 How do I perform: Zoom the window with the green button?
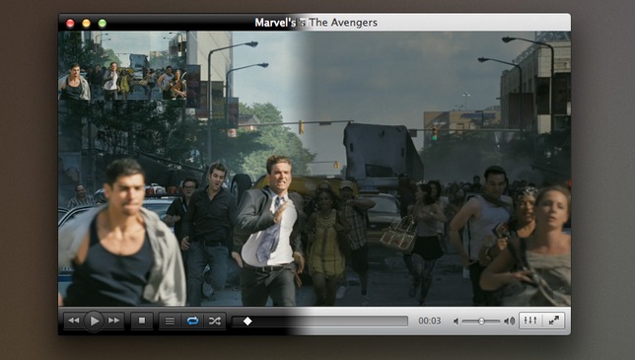click(x=103, y=23)
